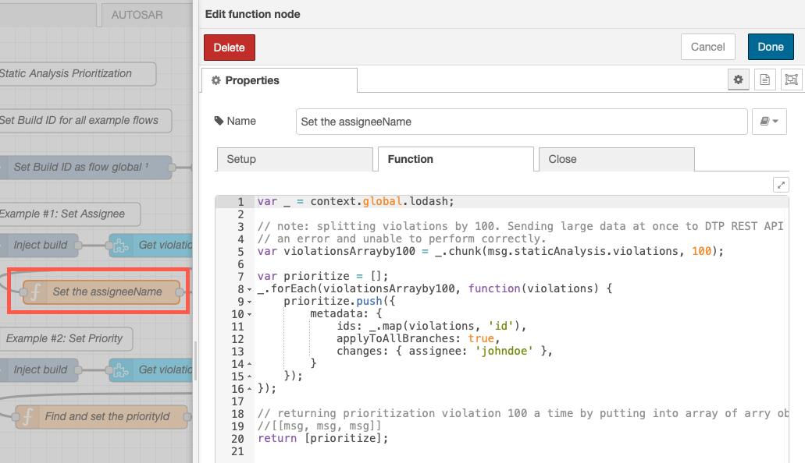Select the Set Build ID for all example flows comment

tap(84, 121)
